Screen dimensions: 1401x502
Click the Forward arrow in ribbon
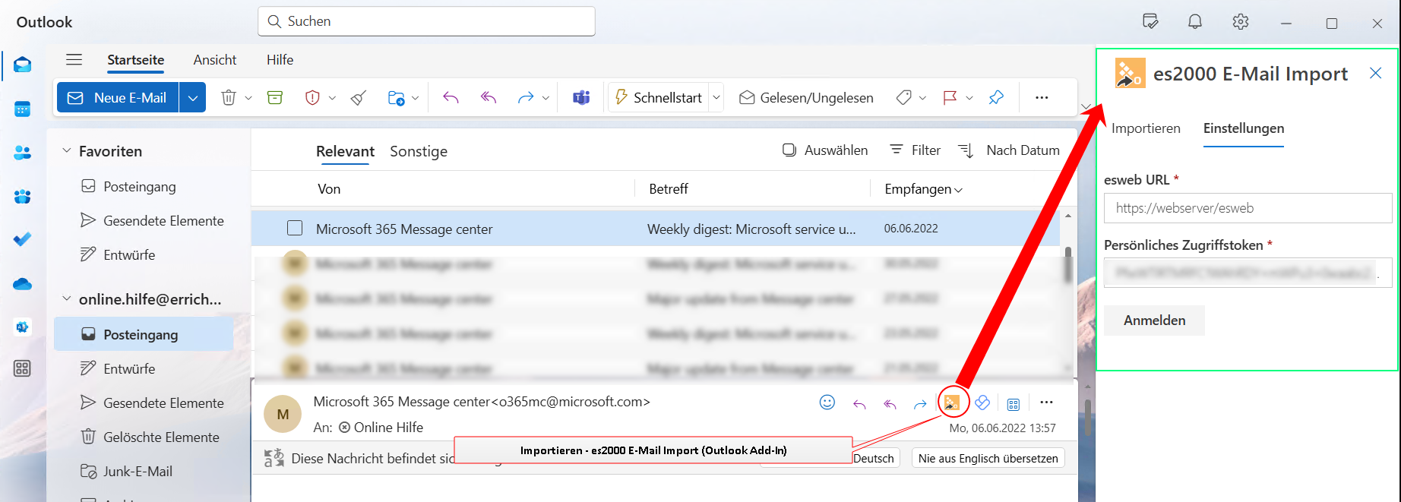(526, 97)
